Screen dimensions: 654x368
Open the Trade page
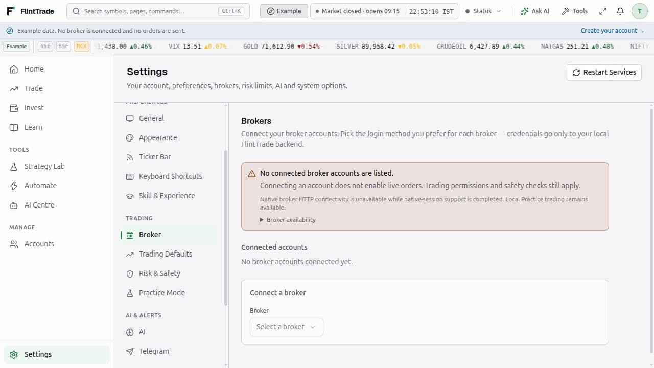[57, 88]
